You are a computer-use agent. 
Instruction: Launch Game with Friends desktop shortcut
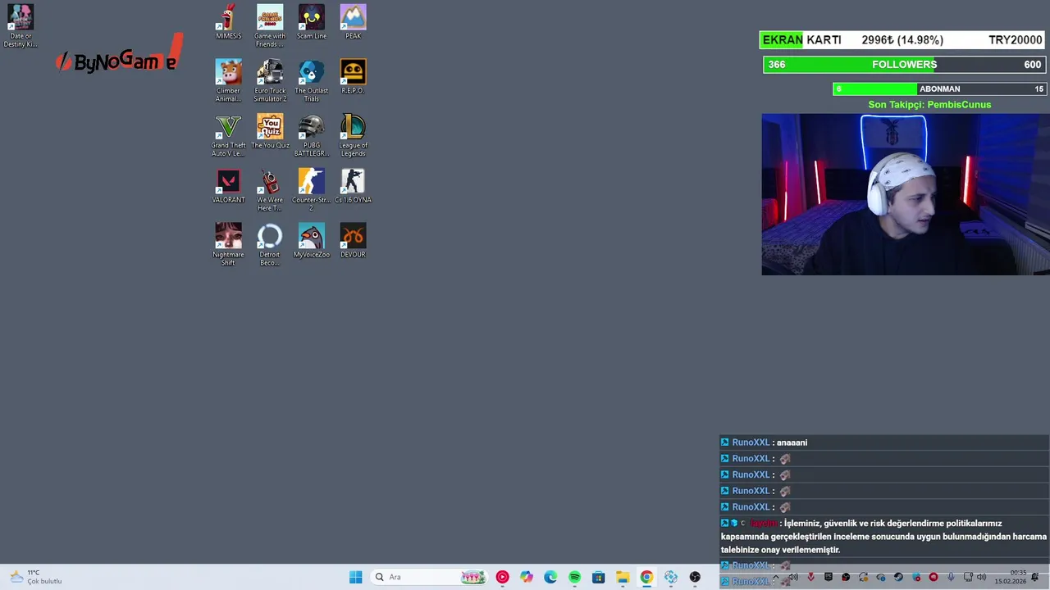[270, 26]
